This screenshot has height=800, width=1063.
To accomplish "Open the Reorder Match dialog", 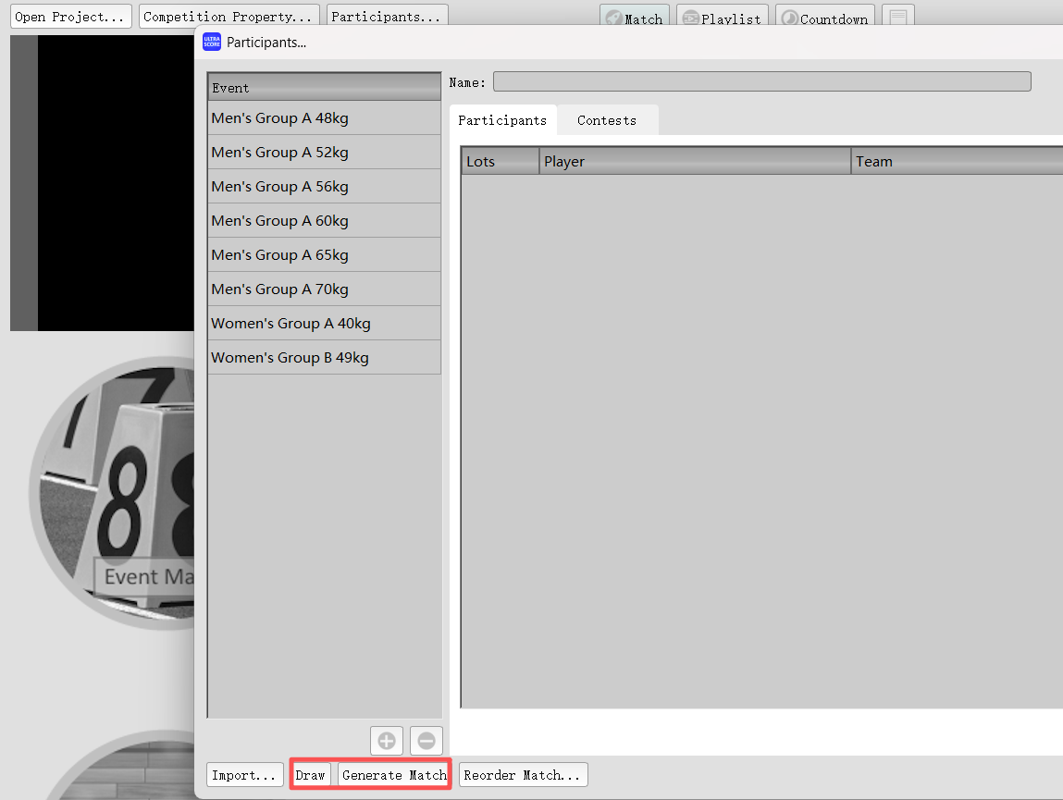I will pyautogui.click(x=523, y=775).
